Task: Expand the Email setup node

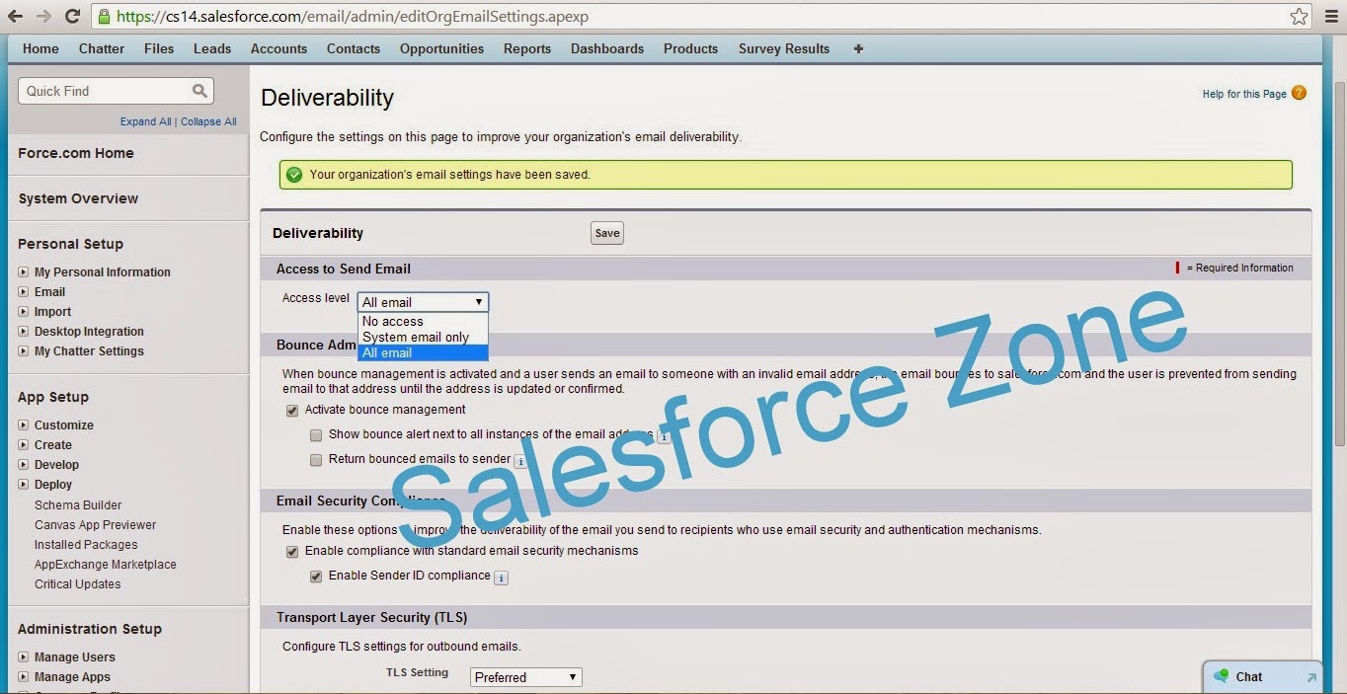Action: (x=25, y=292)
